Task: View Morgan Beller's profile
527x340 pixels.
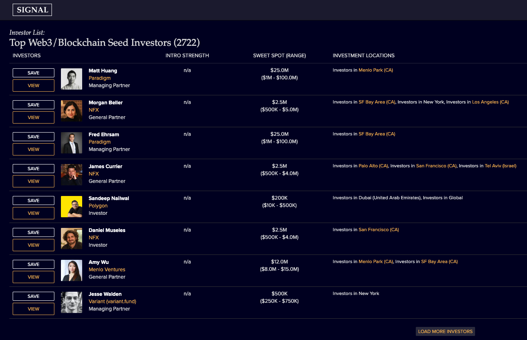Action: click(x=34, y=117)
